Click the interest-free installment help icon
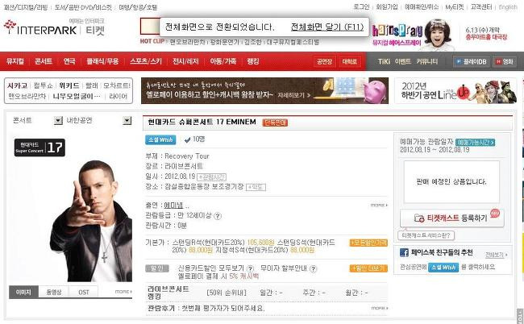The width and height of the screenshot is (524, 324). pyautogui.click(x=313, y=268)
